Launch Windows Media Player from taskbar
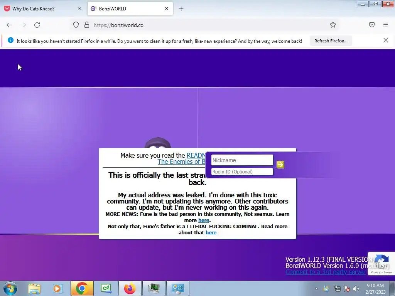This screenshot has height=296, width=395. (x=57, y=288)
